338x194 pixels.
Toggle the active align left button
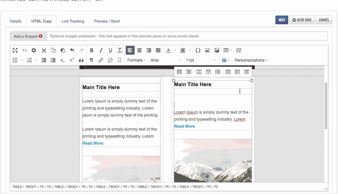pyautogui.click(x=130, y=50)
